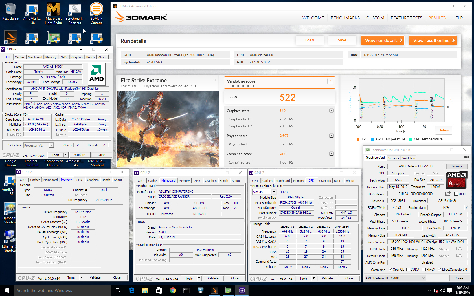Open Windows Store from taskbar

pyautogui.click(x=159, y=290)
